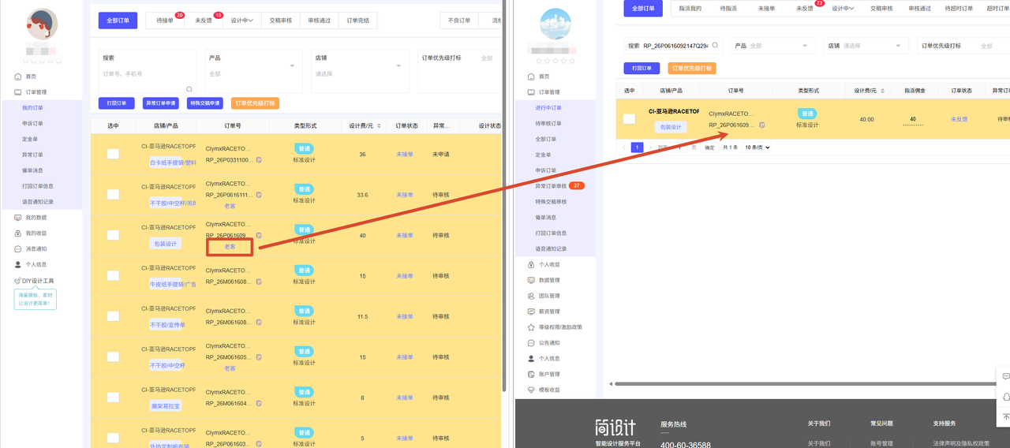Open 首页 icon in left window sidebar

click(x=18, y=77)
